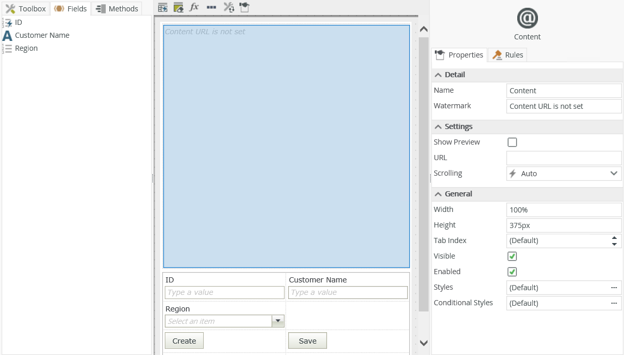
Task: Click the Region label on the canvas
Action: (178, 309)
